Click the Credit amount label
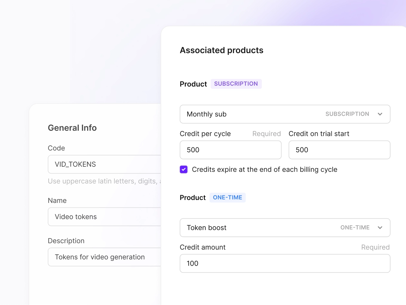Viewport: 406px width, 305px height. coord(203,247)
